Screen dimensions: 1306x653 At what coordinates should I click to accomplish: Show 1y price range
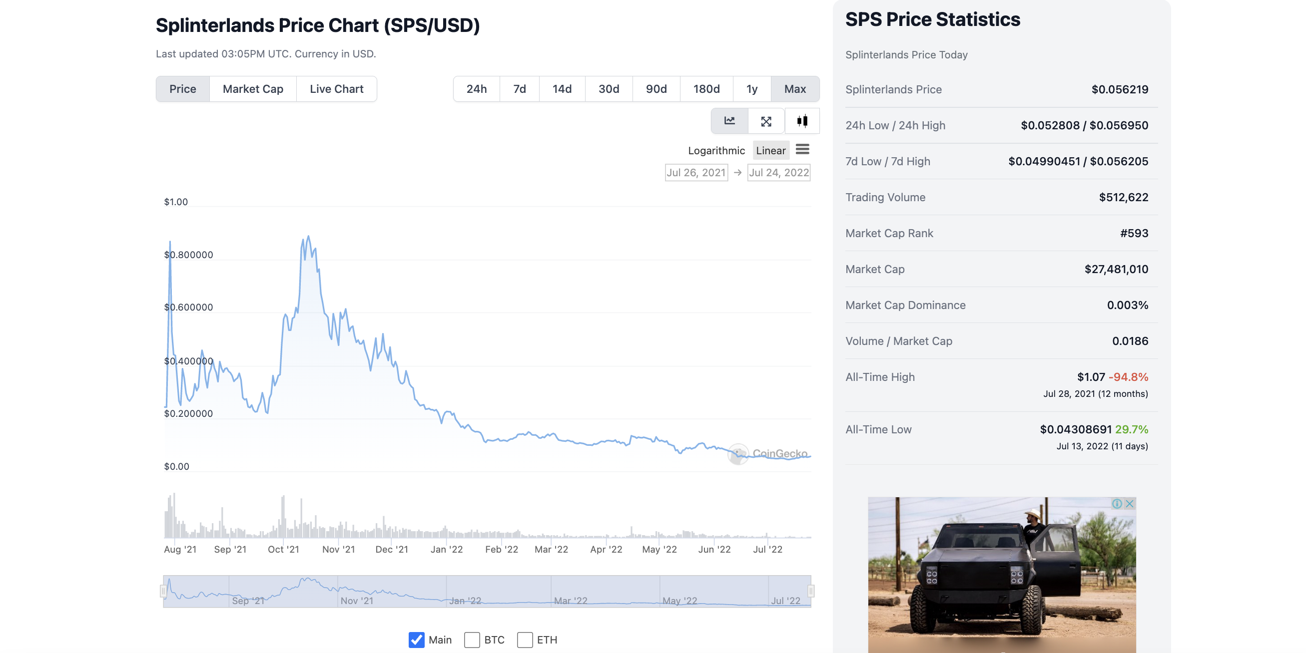point(752,89)
